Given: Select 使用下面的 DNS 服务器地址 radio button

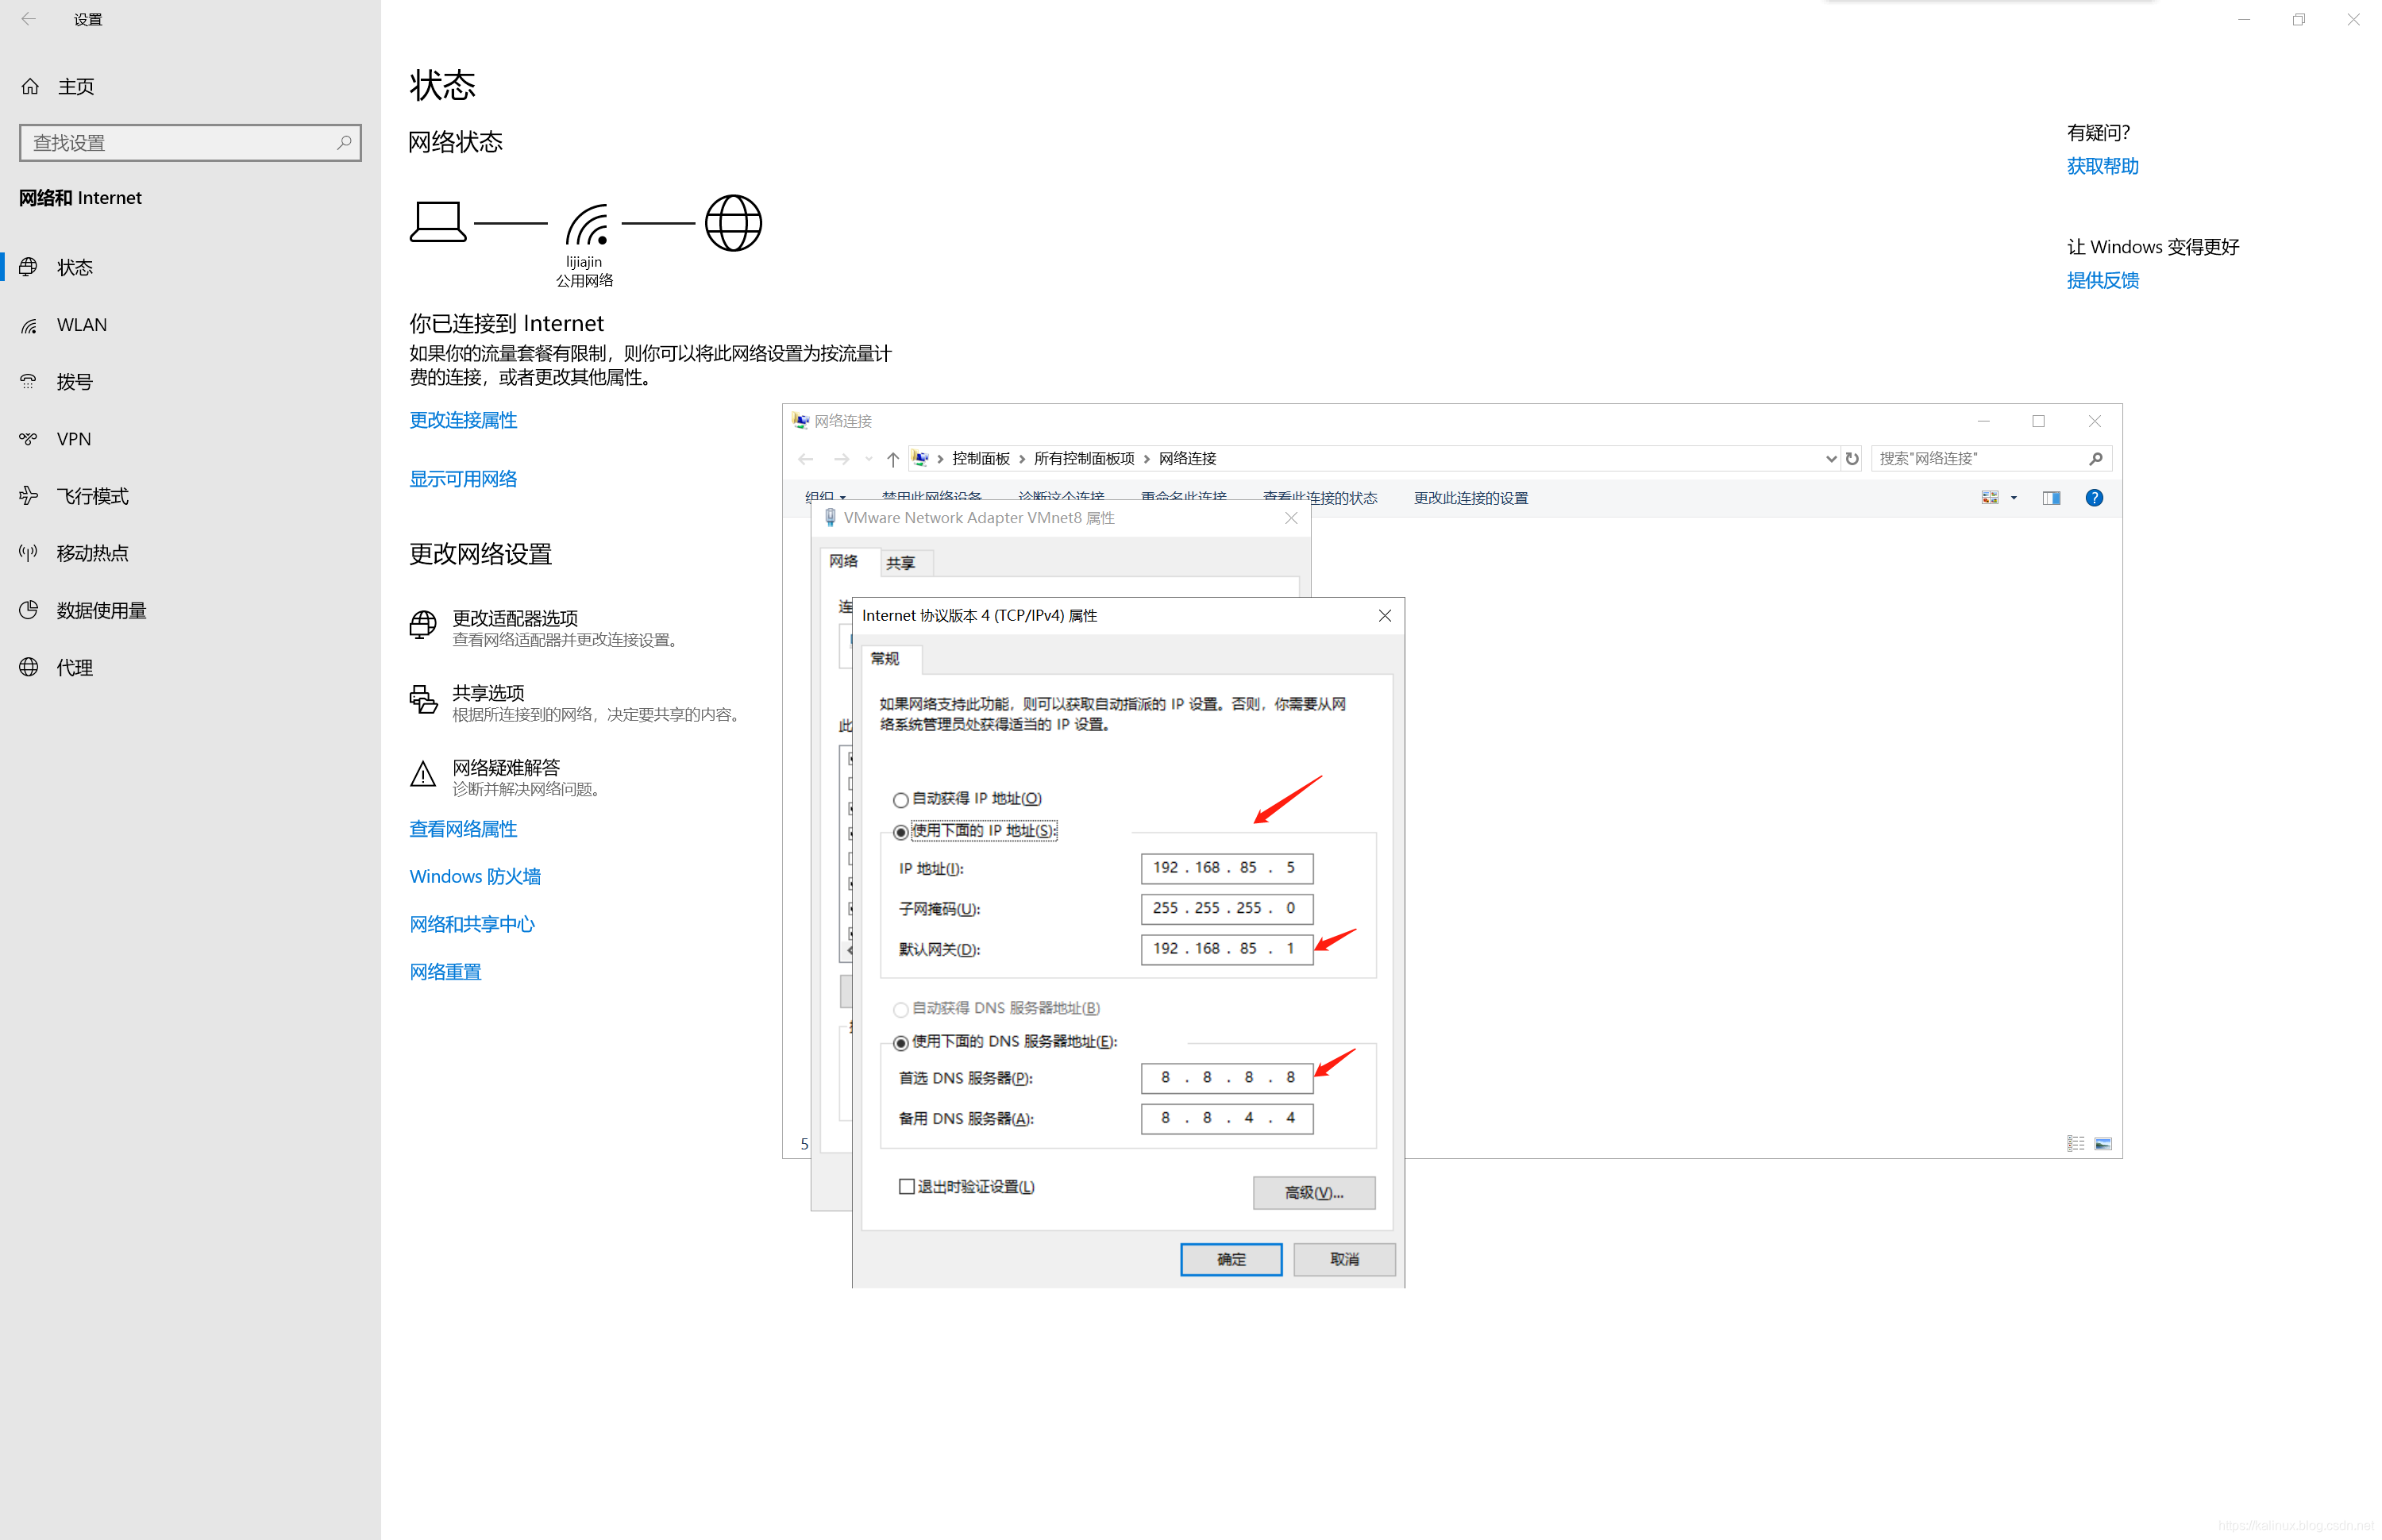Looking at the screenshot, I should [x=900, y=1043].
